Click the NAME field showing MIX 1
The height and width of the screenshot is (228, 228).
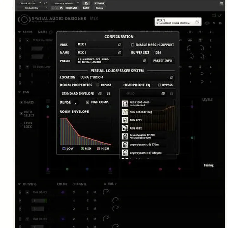pyautogui.click(x=99, y=53)
